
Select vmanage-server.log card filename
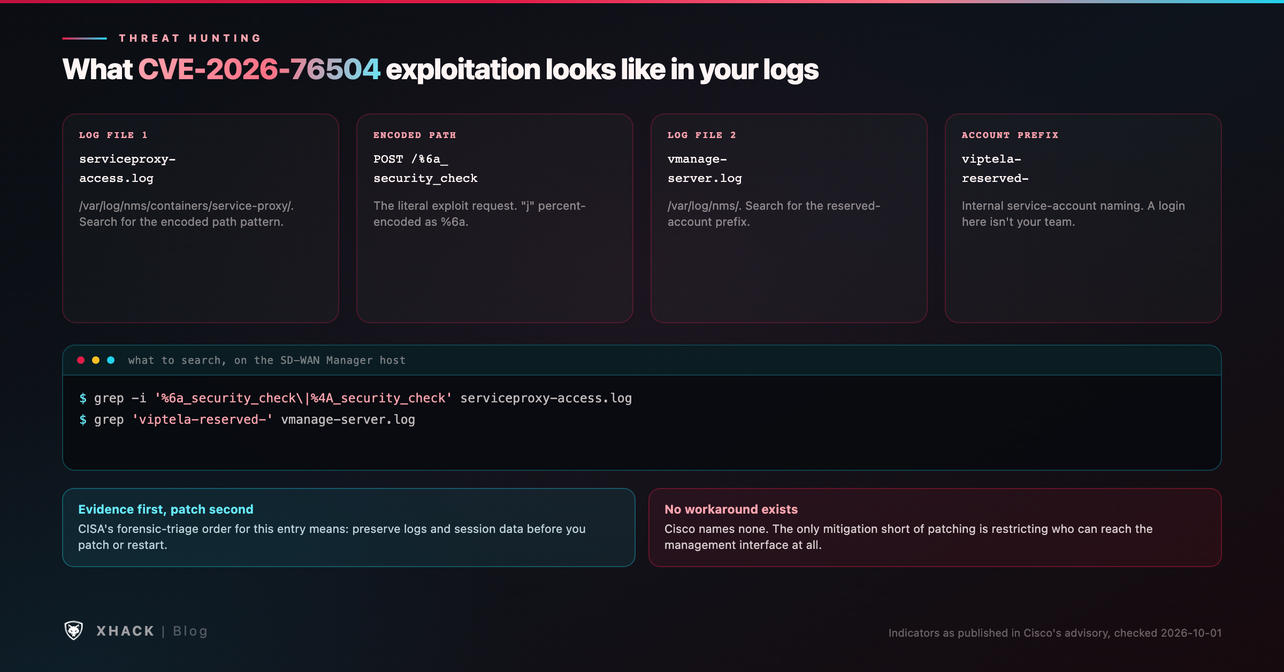[705, 169]
